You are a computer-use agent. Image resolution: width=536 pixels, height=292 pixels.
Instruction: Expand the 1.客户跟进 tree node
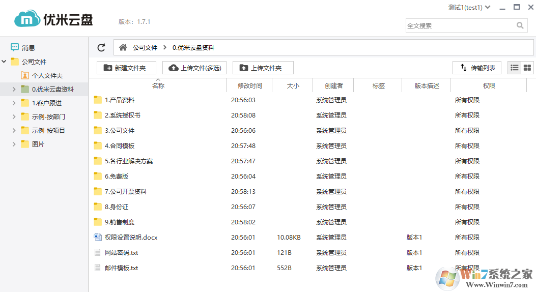click(x=14, y=103)
